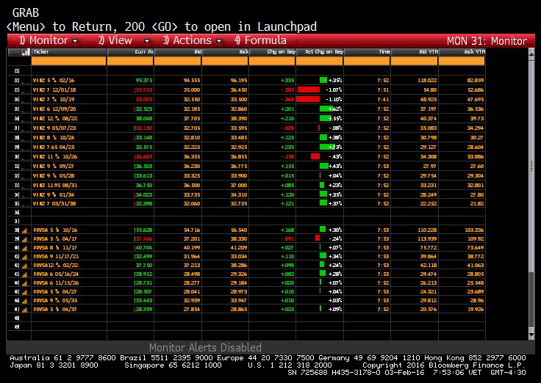The height and width of the screenshot is (383, 541).
Task: Click the chart icon in header row
Action: coord(26,52)
